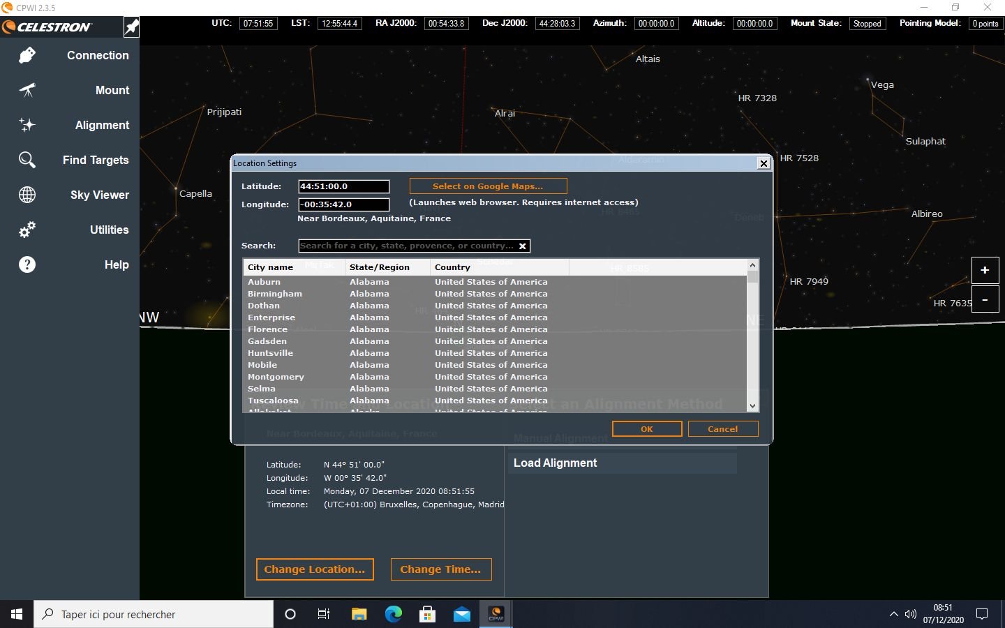Sort by State/Region column header
Image resolution: width=1005 pixels, height=628 pixels.
[387, 267]
